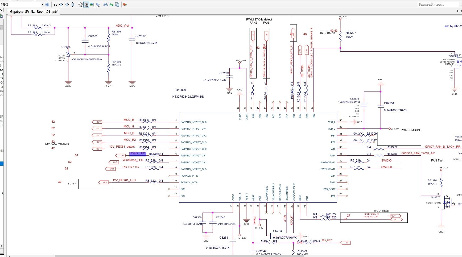Image resolution: width=462 pixels, height=257 pixels.
Task: Activate the hand pan tool
Action: (x=80, y=5)
